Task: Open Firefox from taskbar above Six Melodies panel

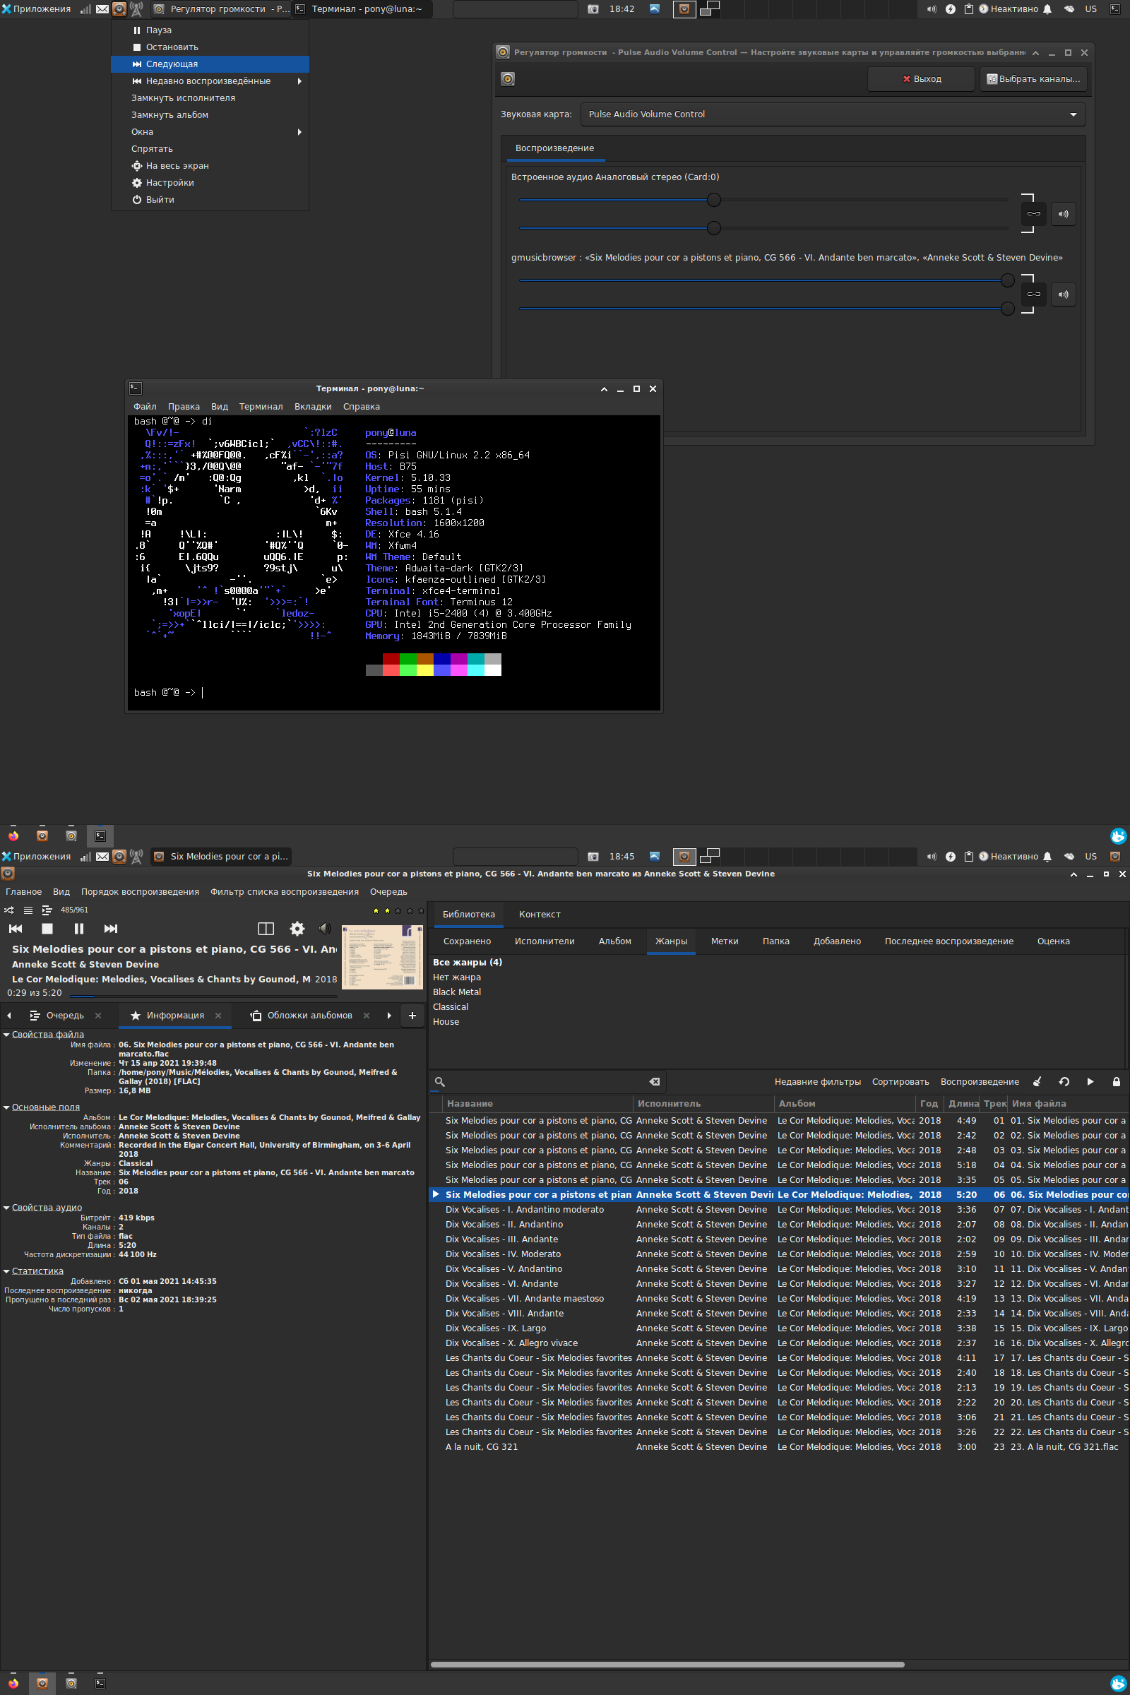Action: click(13, 836)
